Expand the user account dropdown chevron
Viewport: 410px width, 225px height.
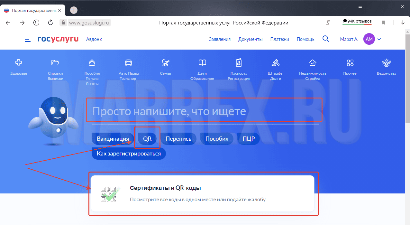(x=379, y=39)
